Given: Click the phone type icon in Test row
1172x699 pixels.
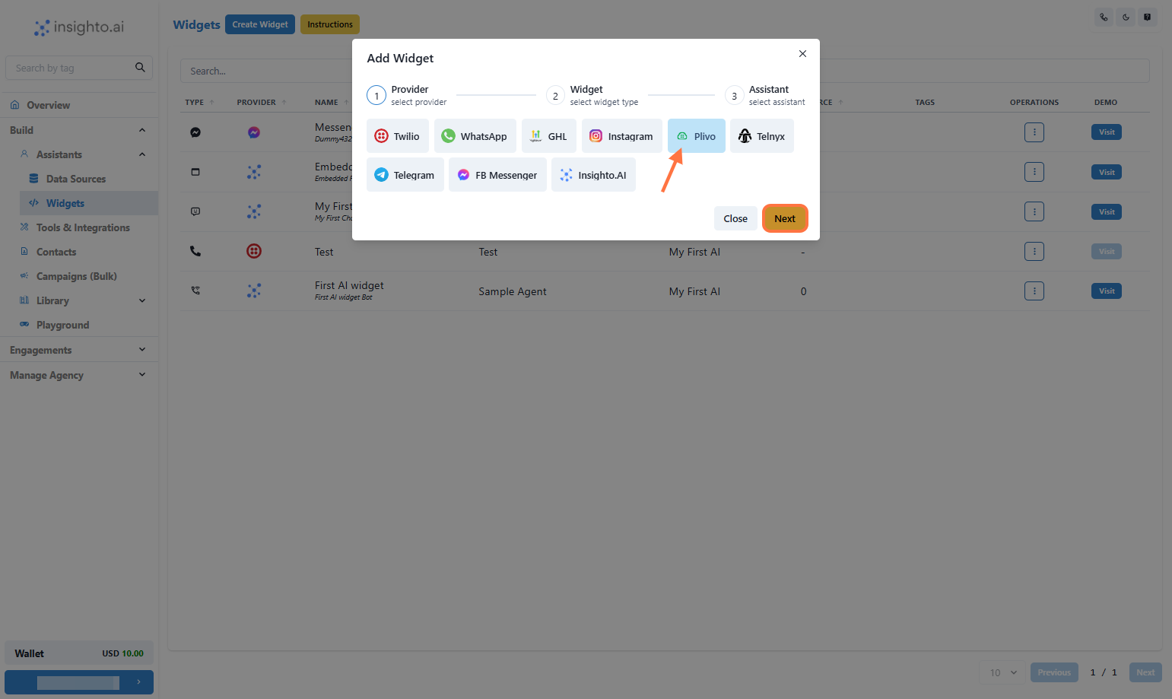Looking at the screenshot, I should pos(195,251).
